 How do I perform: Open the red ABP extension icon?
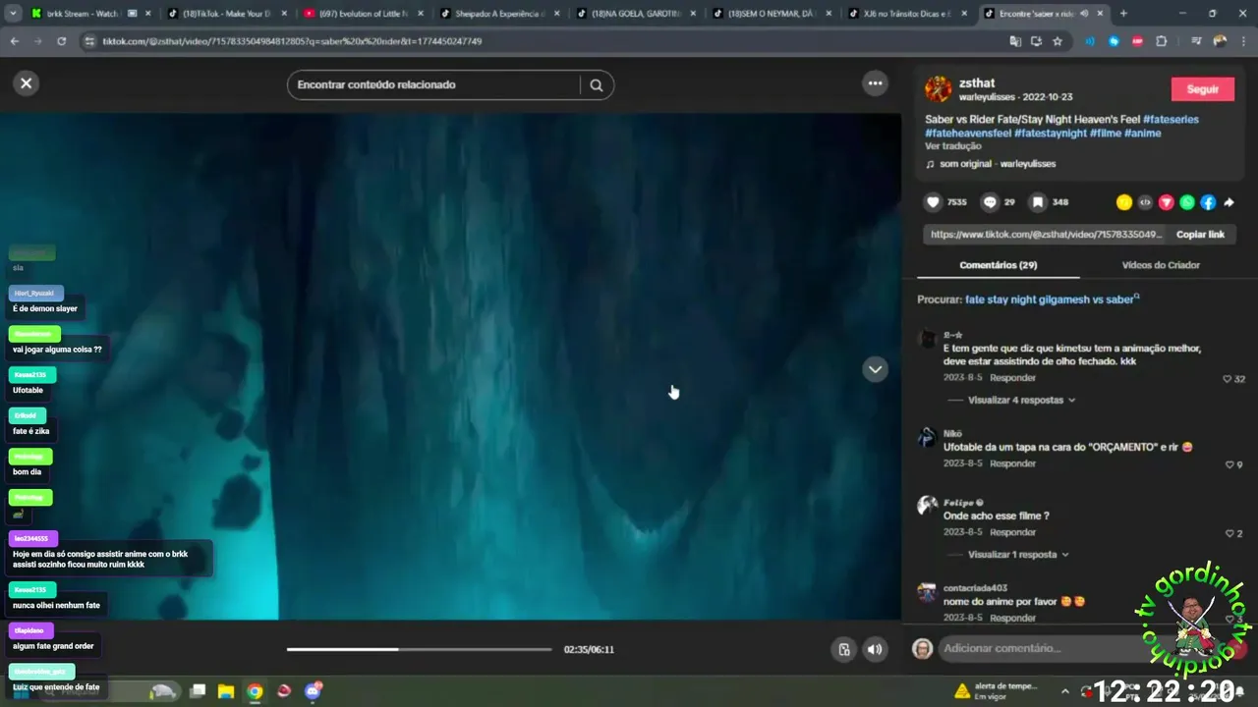(x=1137, y=41)
